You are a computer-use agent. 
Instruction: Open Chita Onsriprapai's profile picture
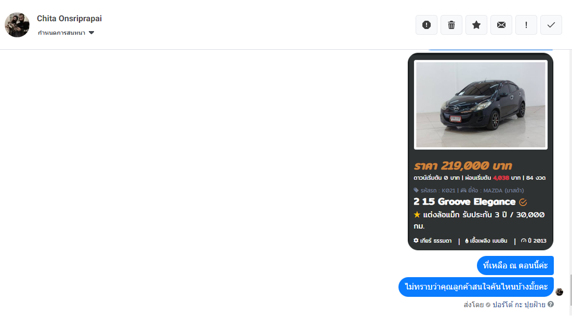tap(17, 25)
